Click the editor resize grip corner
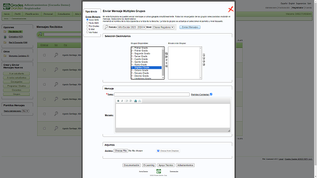The image size is (317, 178). pos(229,131)
